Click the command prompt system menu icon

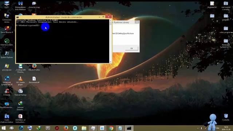[17, 17]
